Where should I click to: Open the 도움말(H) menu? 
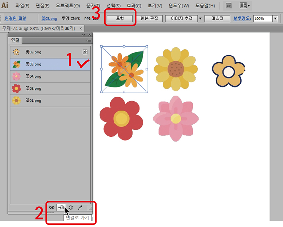point(205,6)
